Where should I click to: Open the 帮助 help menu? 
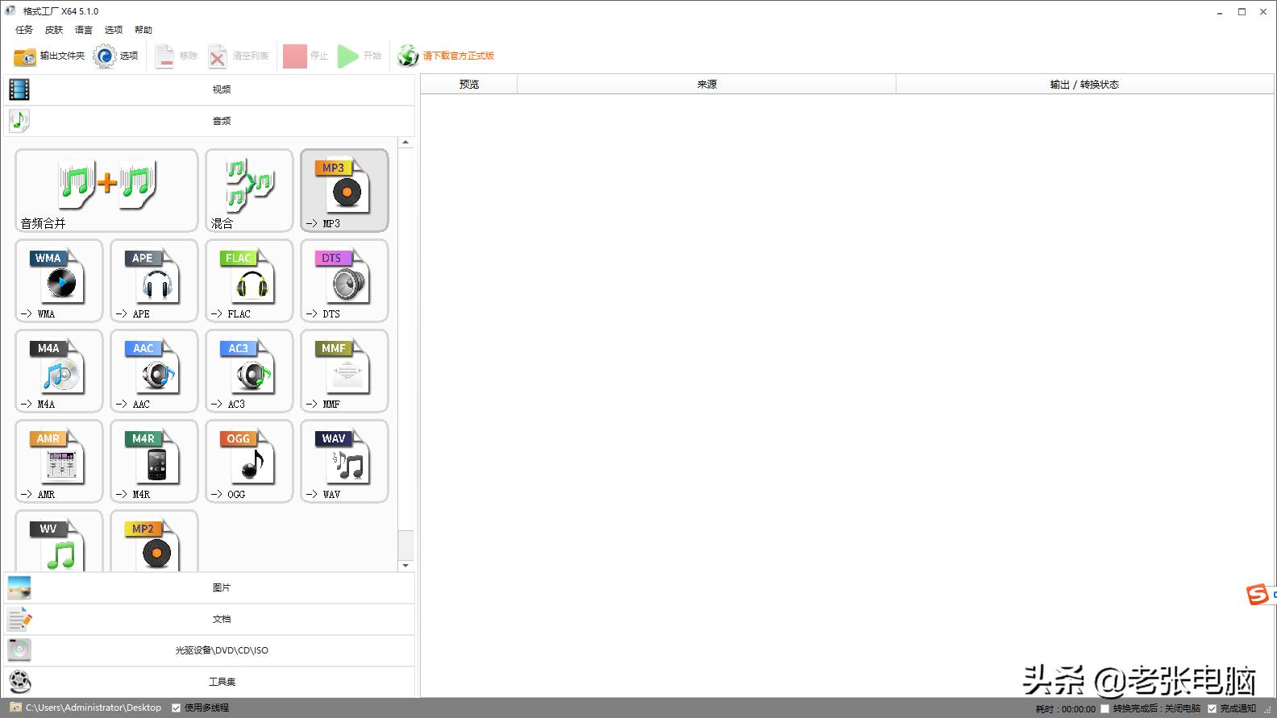[144, 30]
